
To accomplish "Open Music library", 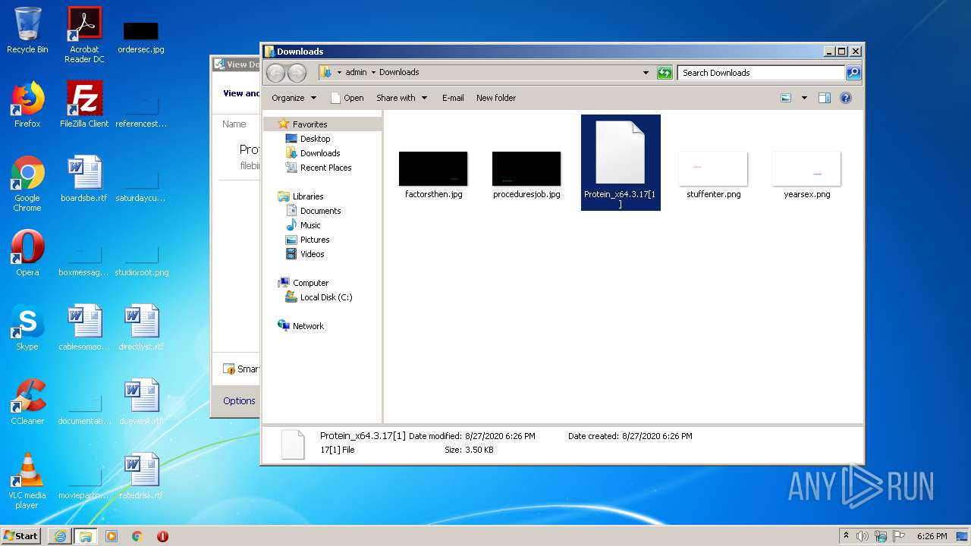I will (310, 225).
